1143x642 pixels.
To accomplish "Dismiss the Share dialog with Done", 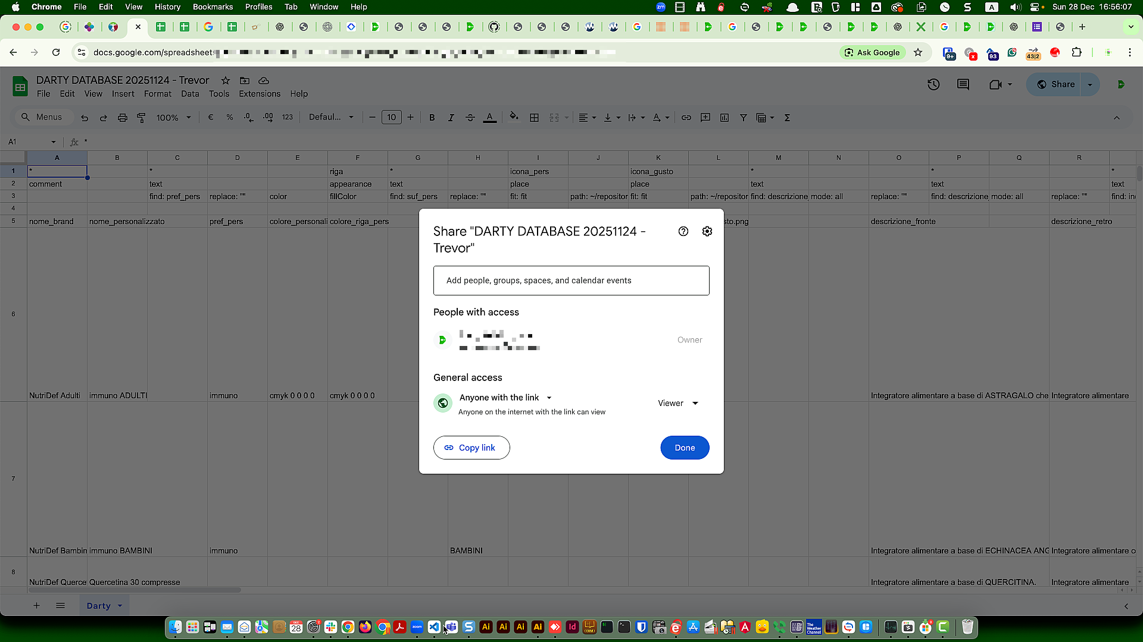I will coord(685,448).
